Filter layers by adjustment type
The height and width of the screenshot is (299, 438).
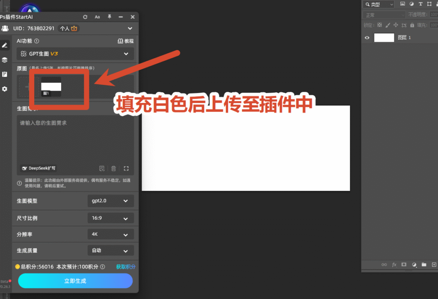(x=411, y=4)
